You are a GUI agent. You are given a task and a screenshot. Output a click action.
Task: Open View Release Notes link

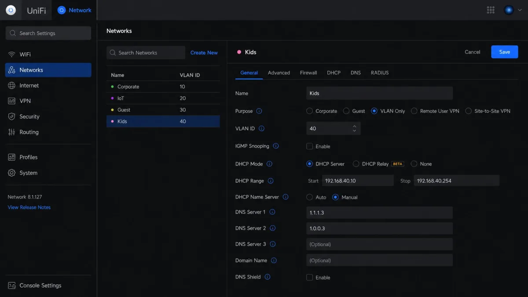29,207
